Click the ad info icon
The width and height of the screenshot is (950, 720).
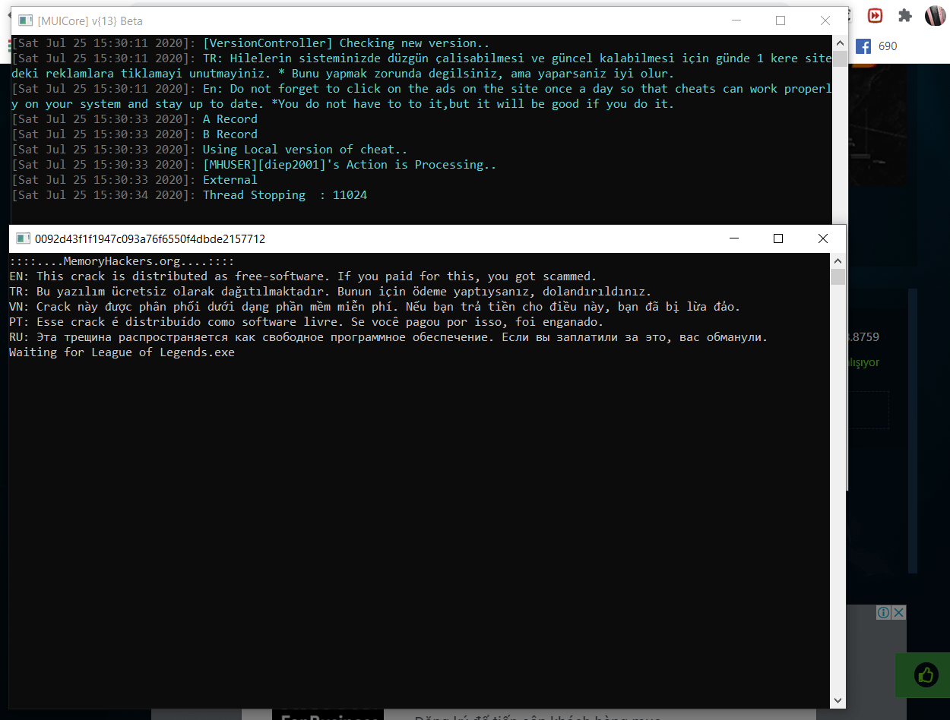coord(884,612)
